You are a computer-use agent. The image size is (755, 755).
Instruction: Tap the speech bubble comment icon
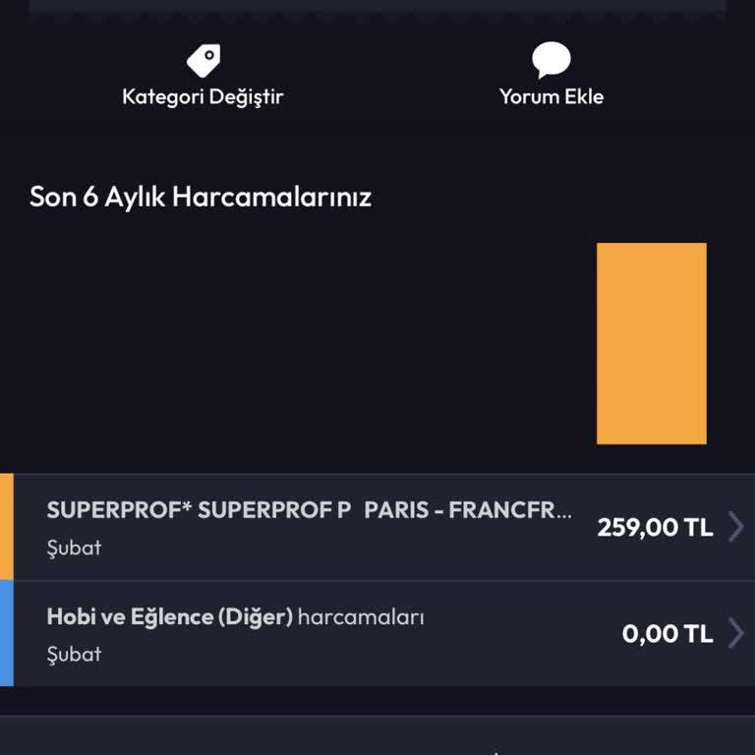551,61
